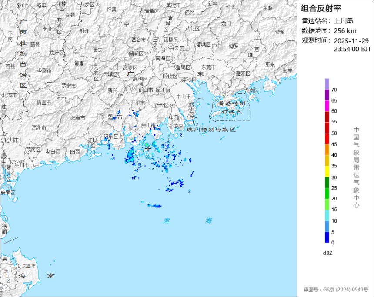The image size is (374, 297).
Task: Click the radar station name 上川岛
Action: pos(344,21)
